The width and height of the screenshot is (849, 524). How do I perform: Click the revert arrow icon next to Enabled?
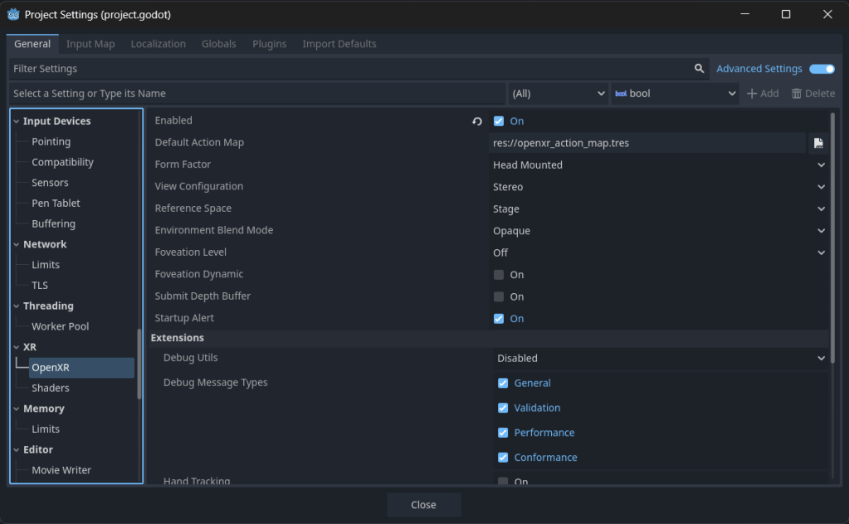(x=477, y=121)
